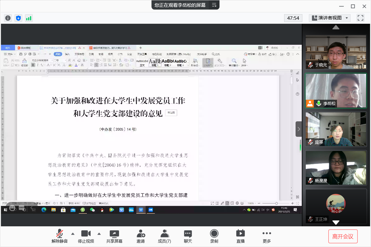
Task: Open the meeting info icon
Action: (x=8, y=18)
